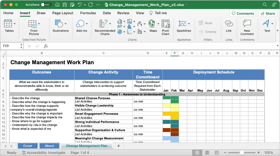The image size is (280, 156).
Task: Click the Add-ins icon
Action: coord(80,23)
